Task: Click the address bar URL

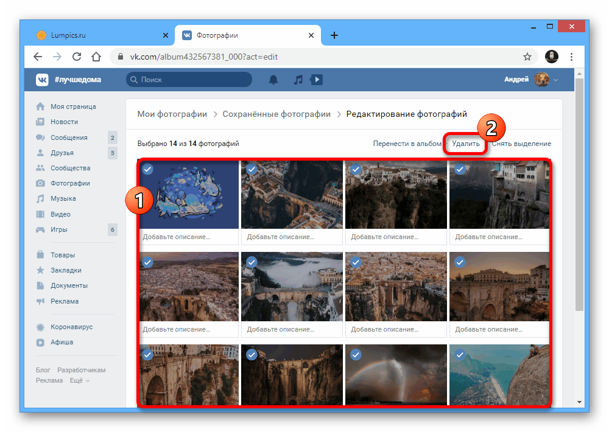Action: (x=204, y=57)
